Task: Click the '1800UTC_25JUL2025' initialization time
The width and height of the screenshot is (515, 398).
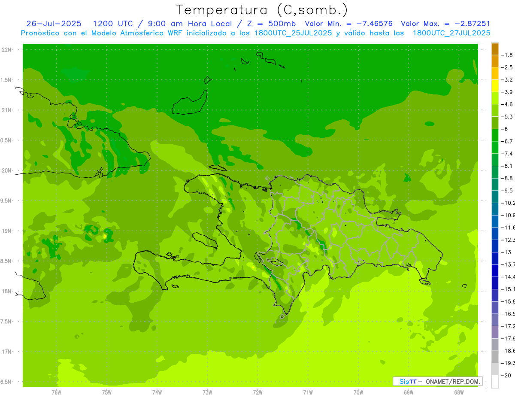Action: click(294, 33)
